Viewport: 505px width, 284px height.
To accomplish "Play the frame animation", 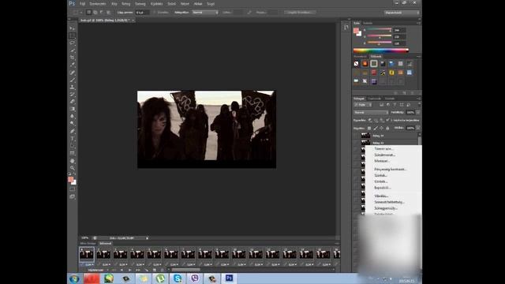I will tap(129, 270).
